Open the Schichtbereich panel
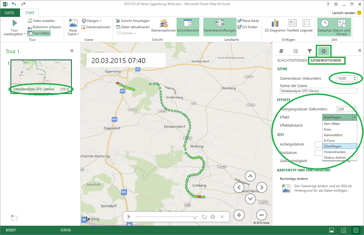The height and width of the screenshot is (235, 364). pos(188,27)
